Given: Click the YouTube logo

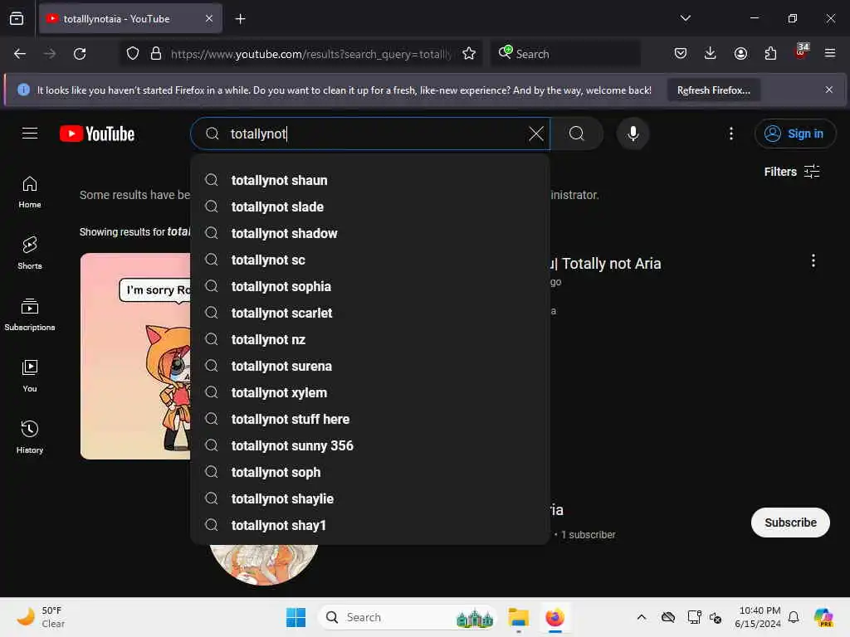Looking at the screenshot, I should [x=97, y=134].
